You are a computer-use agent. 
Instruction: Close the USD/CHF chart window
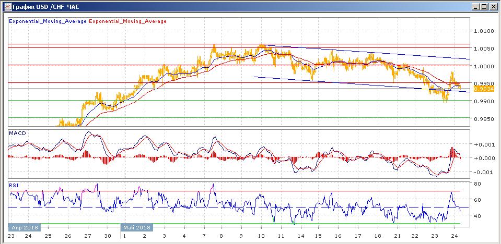pos(493,6)
